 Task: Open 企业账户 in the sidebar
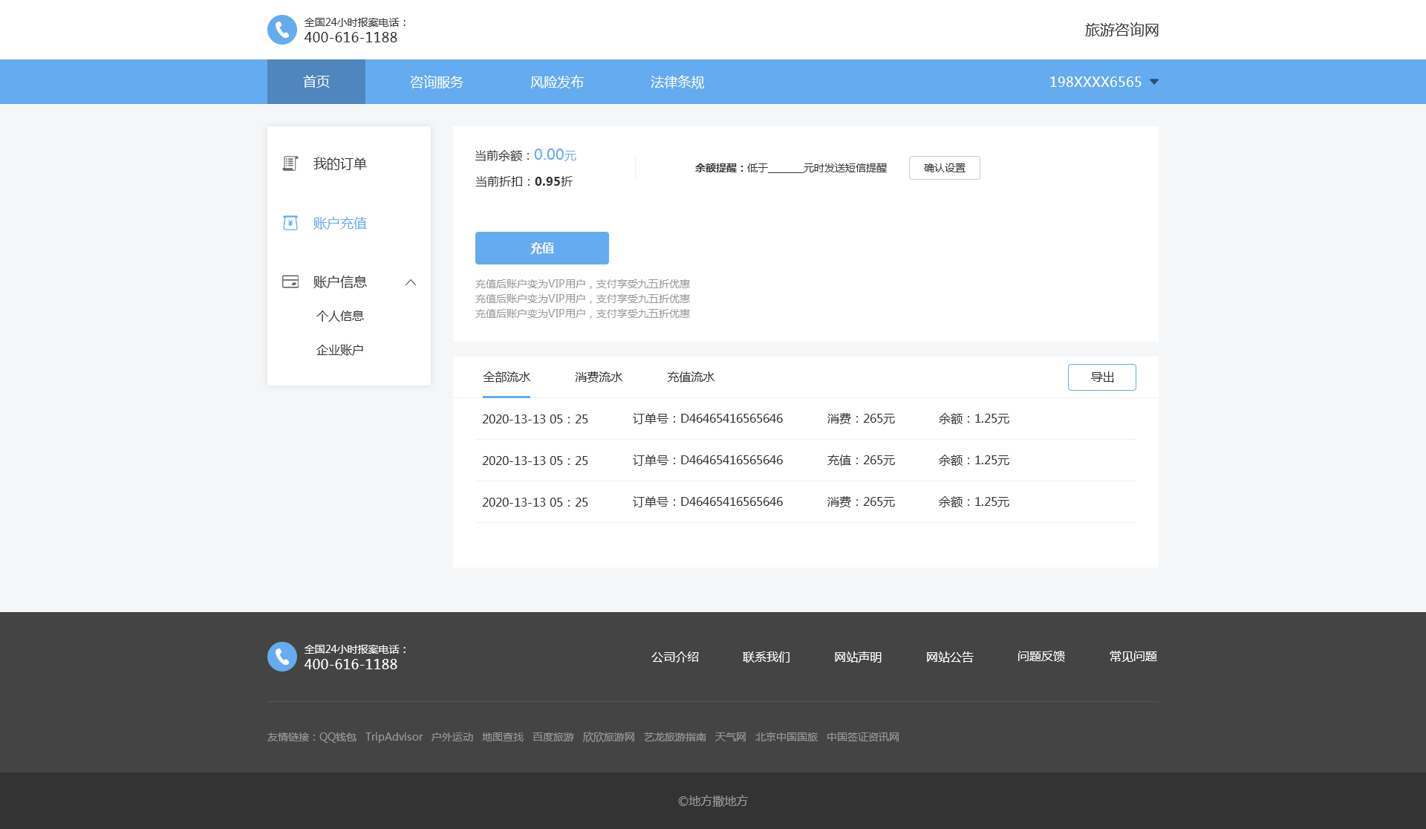(340, 350)
